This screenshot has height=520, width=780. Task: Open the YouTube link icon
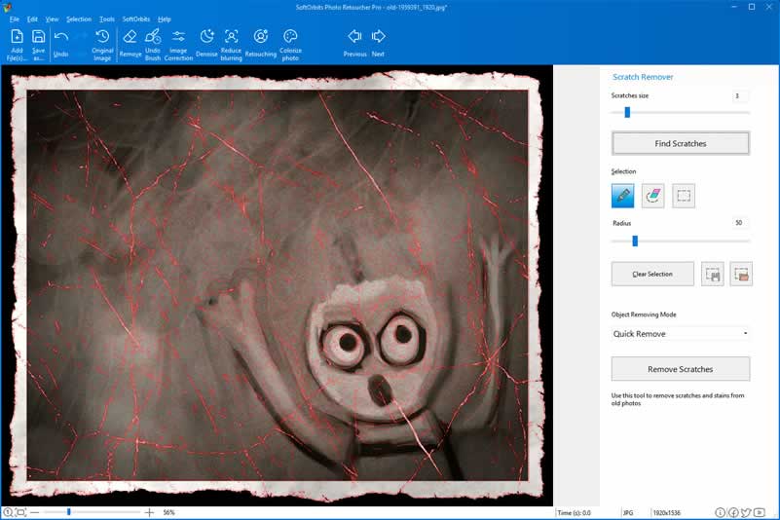click(x=760, y=512)
